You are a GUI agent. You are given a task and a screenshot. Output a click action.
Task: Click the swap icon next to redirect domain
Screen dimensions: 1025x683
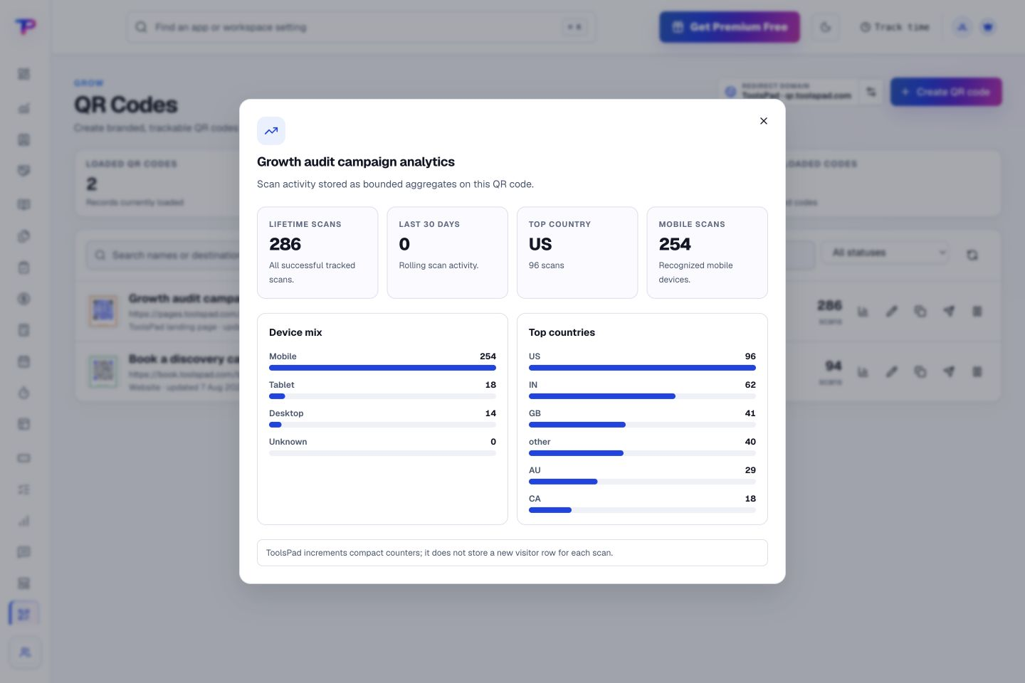pos(871,92)
